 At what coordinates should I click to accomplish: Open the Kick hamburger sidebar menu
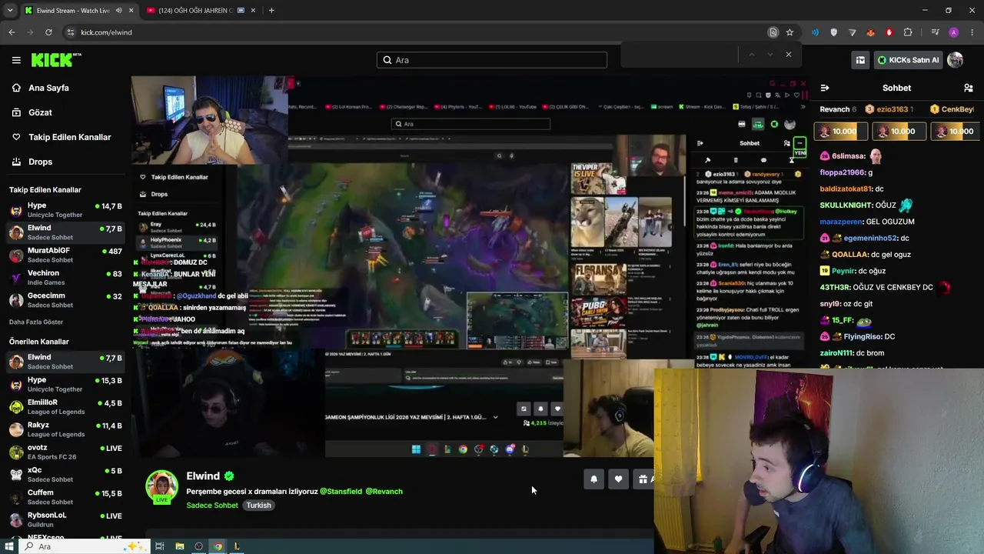[x=16, y=60]
